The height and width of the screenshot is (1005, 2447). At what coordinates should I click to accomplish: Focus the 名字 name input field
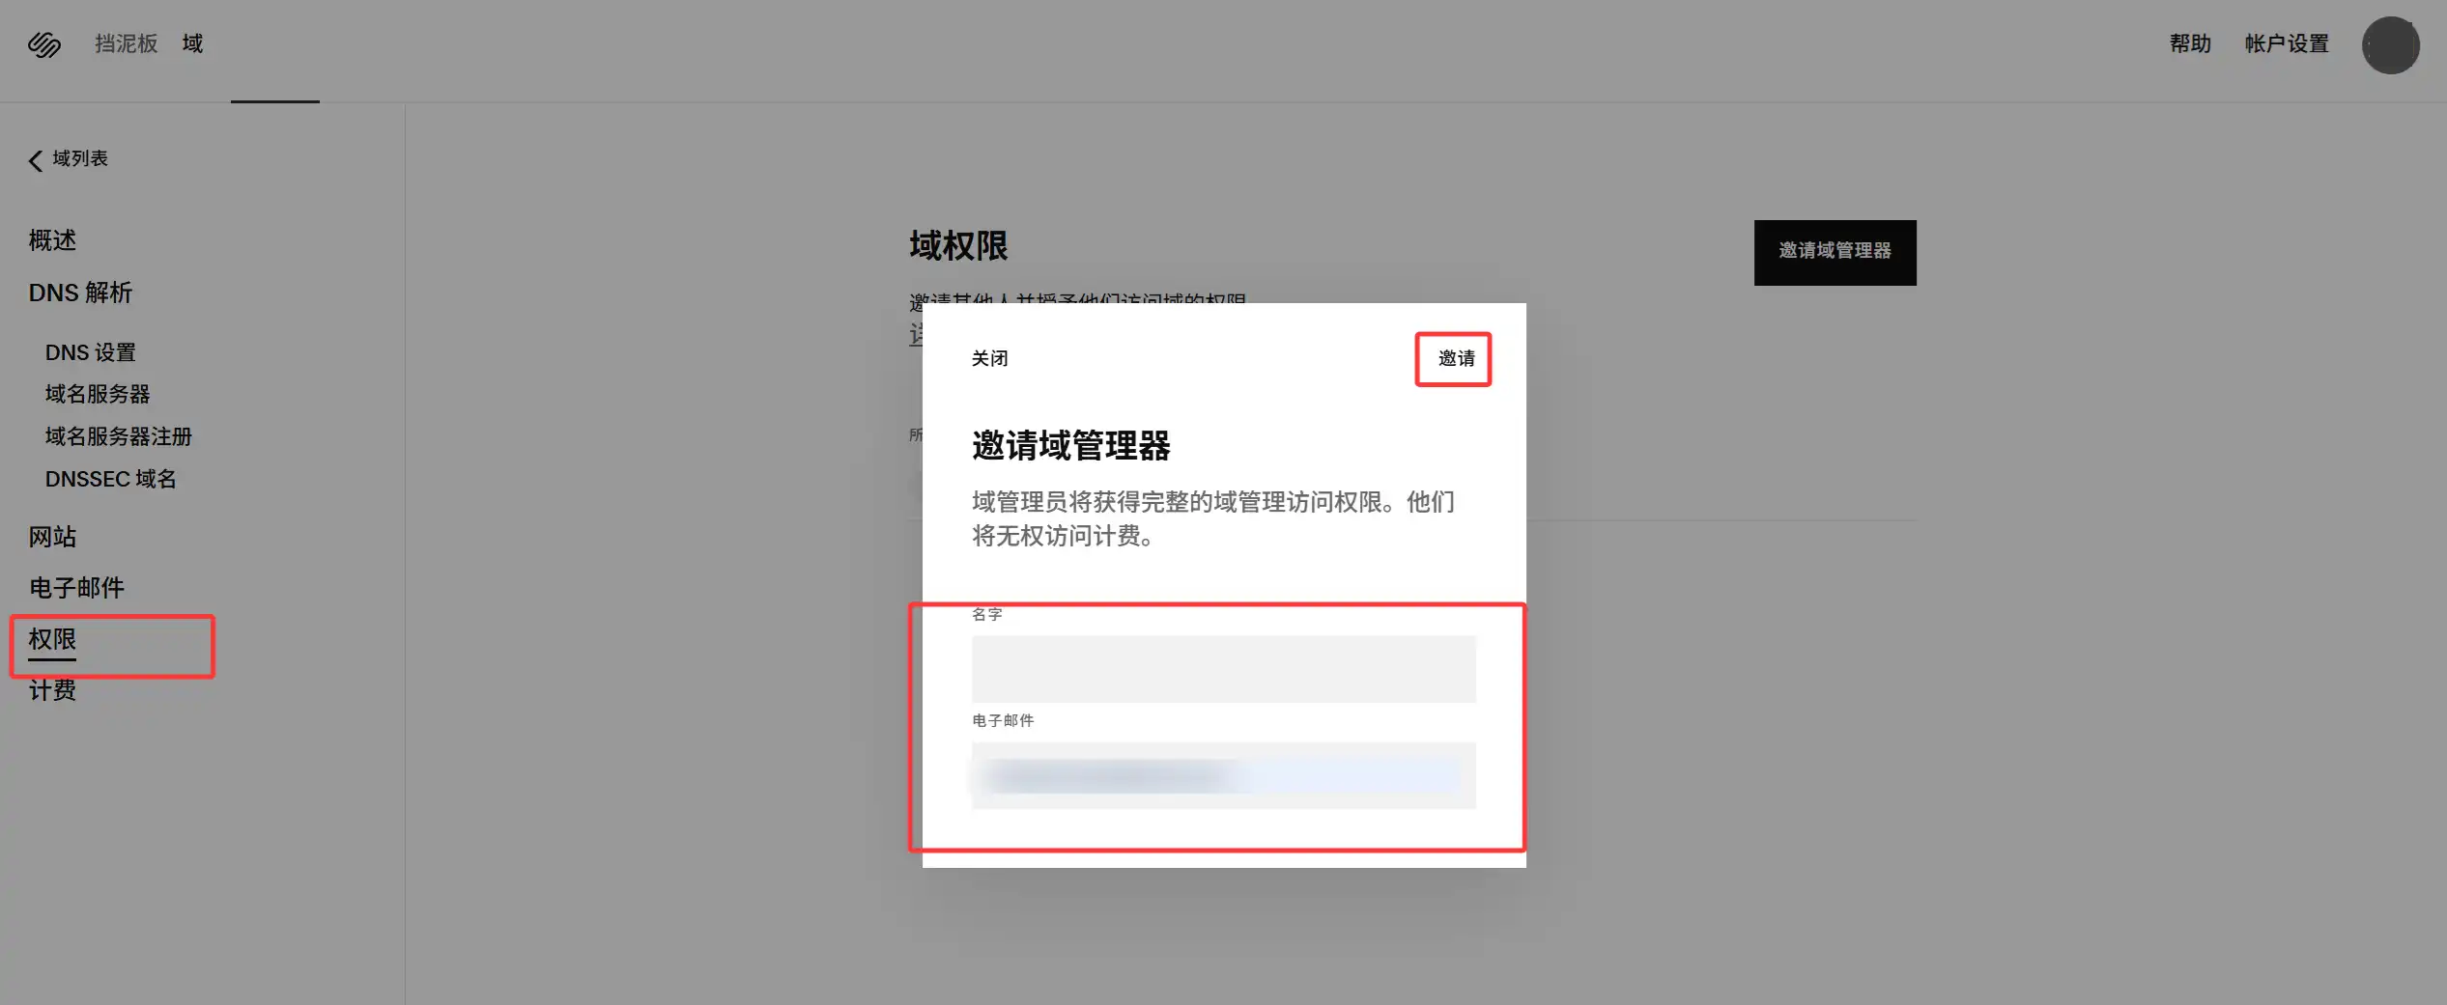(1223, 669)
